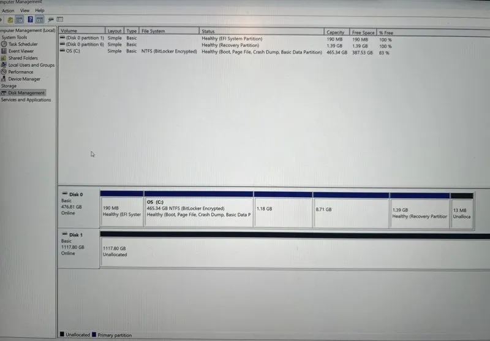Click the Up One Level folder toolbar icon
The height and width of the screenshot is (341, 490).
pos(10,20)
